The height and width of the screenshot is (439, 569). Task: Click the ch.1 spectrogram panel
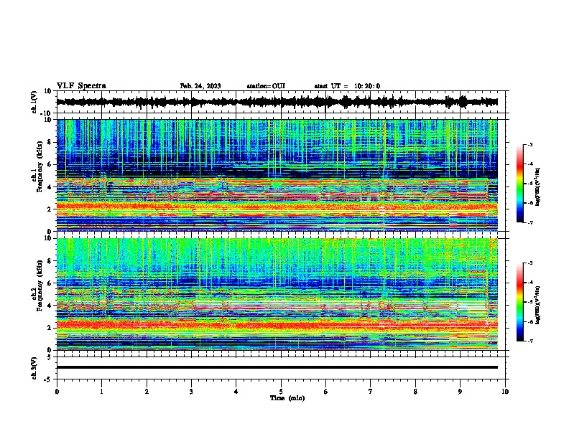[277, 175]
